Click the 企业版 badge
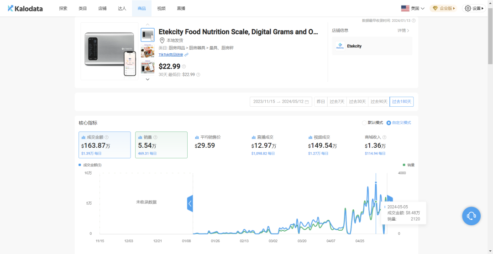493x254 pixels. coord(445,9)
